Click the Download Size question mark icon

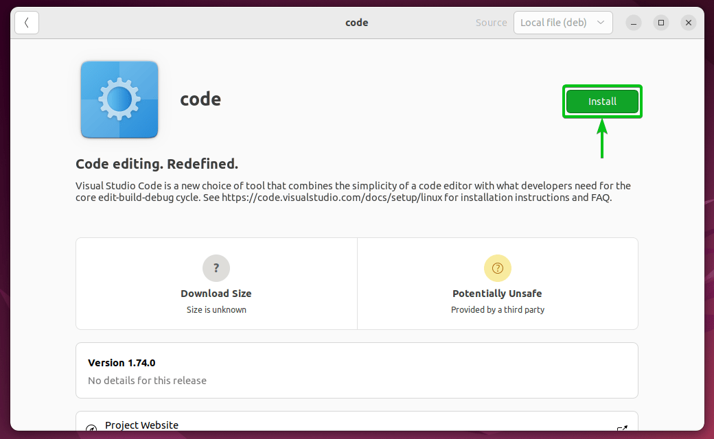(216, 268)
